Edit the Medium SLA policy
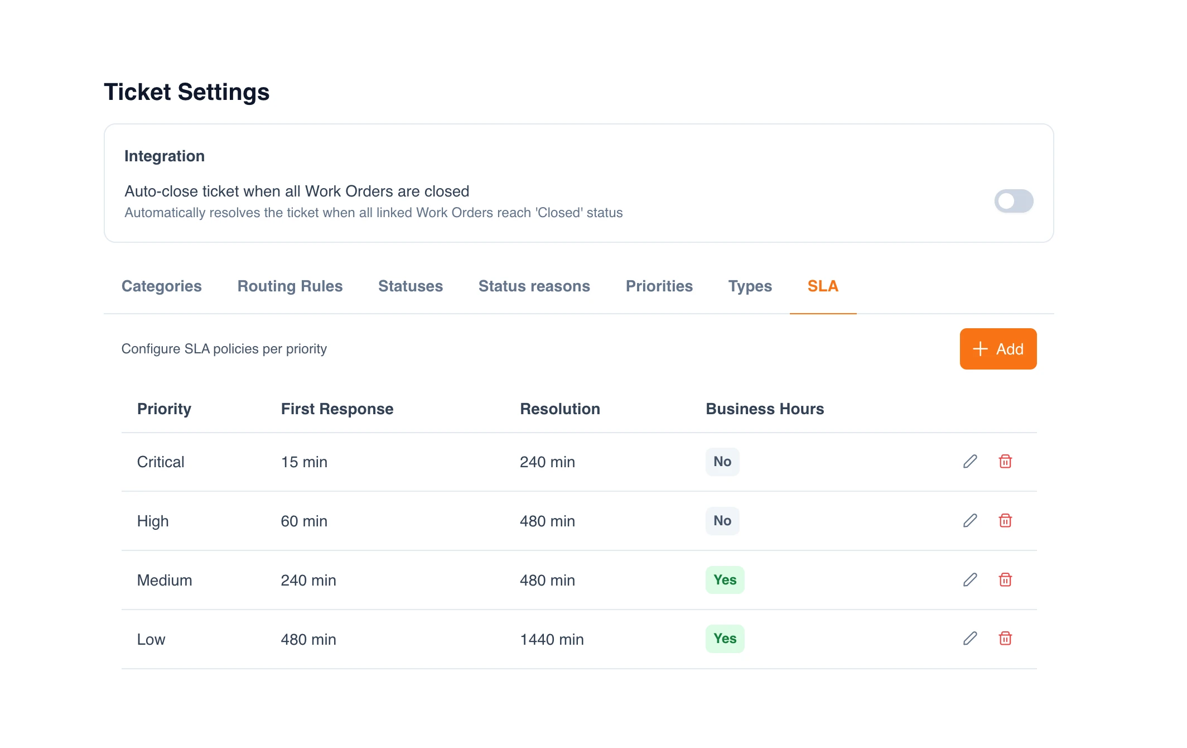 tap(970, 580)
